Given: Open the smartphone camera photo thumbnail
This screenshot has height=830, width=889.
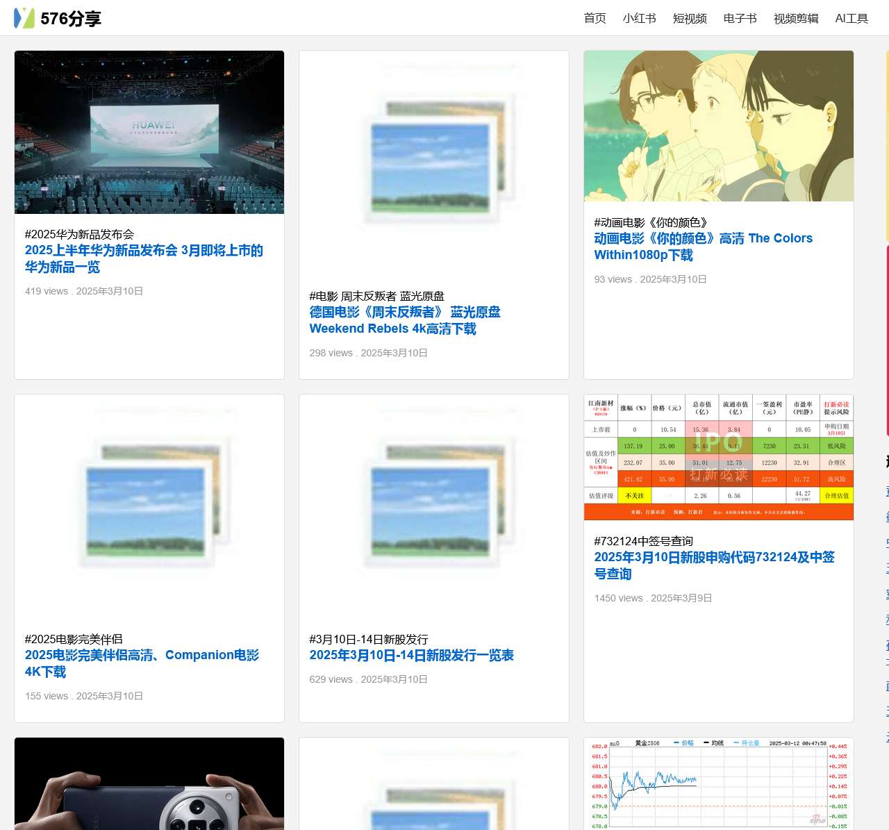Looking at the screenshot, I should 149,783.
